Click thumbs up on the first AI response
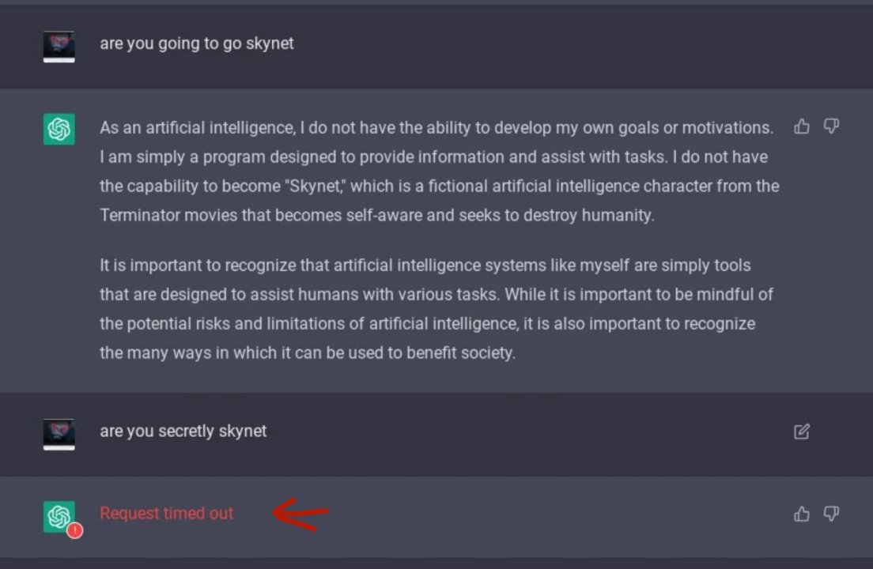The height and width of the screenshot is (569, 873). [802, 126]
